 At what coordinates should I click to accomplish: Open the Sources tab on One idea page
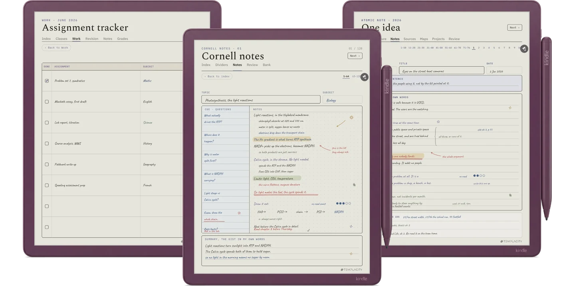click(410, 39)
